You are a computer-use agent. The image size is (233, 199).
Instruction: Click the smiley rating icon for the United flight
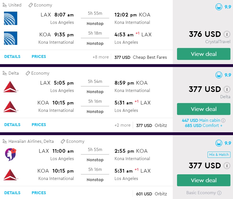219,7
